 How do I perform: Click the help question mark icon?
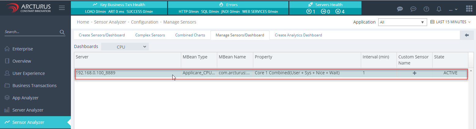426,9
